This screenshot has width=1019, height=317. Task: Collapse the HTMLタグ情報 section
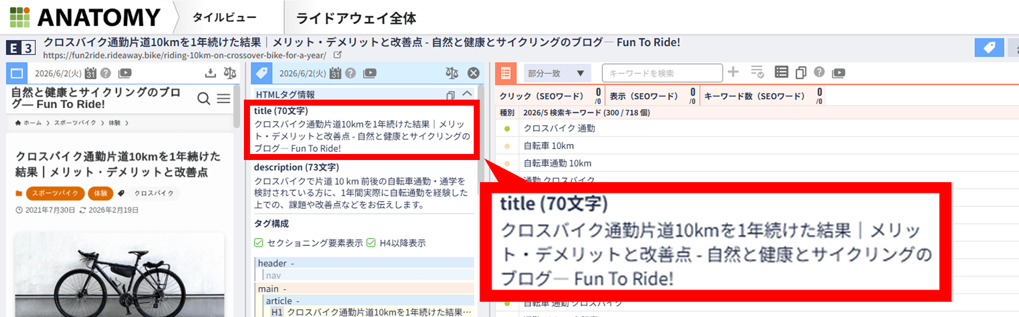(x=467, y=94)
